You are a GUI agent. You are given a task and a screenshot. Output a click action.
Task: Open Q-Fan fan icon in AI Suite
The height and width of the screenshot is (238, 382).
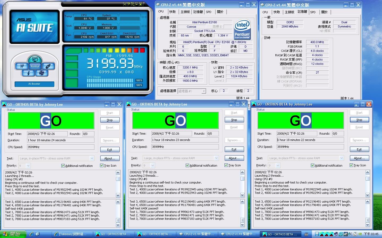[x=42, y=73]
